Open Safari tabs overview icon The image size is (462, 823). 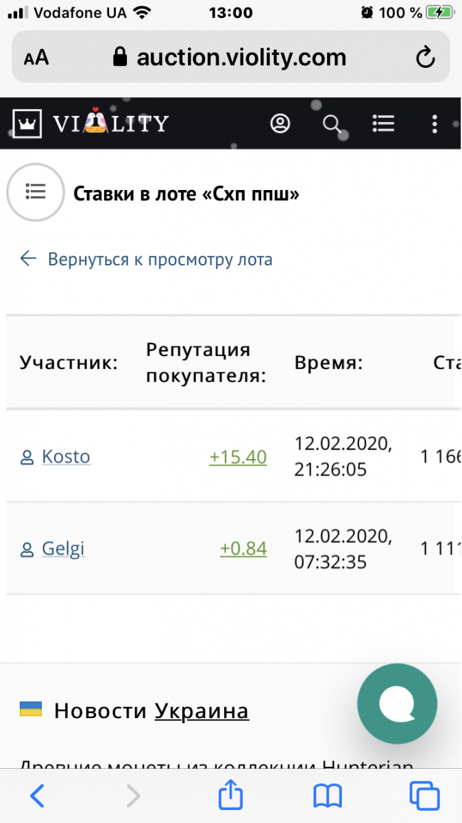pos(424,796)
